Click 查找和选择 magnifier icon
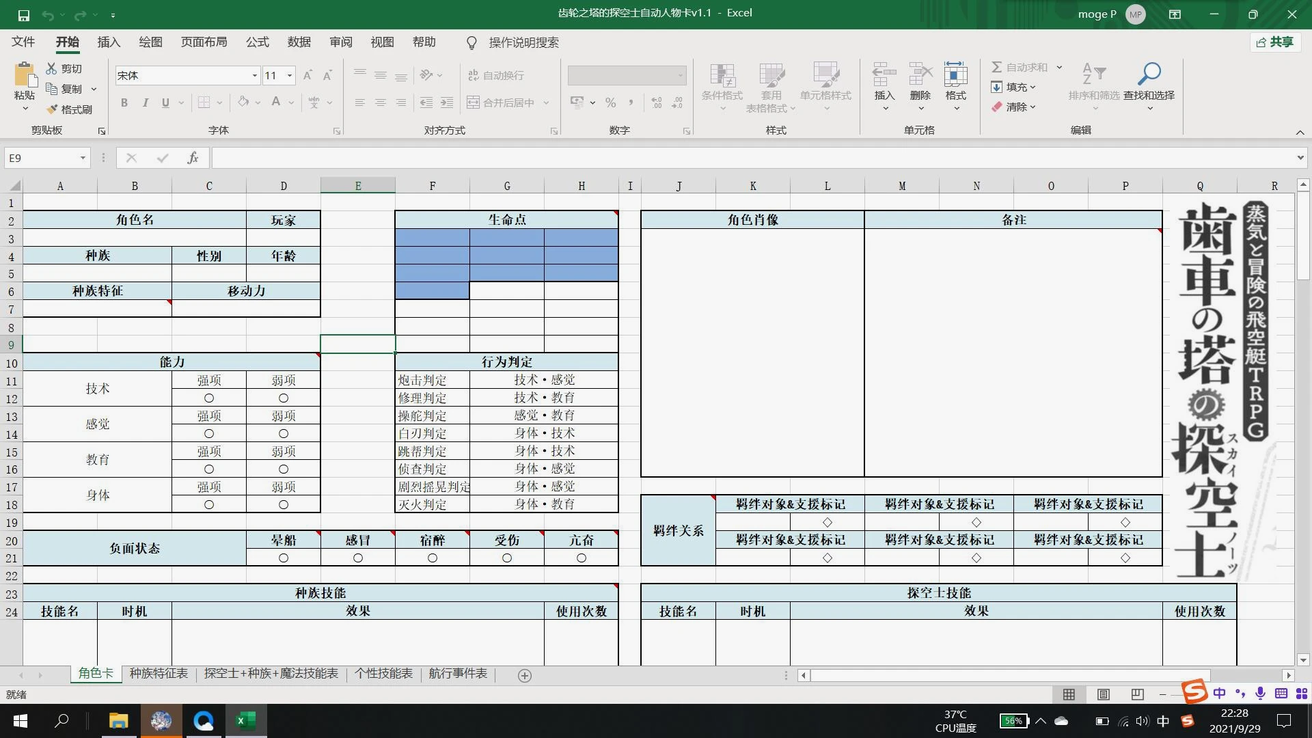 1149,74
